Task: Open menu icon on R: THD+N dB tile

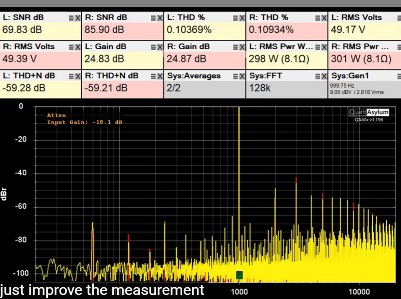Action: coord(153,76)
